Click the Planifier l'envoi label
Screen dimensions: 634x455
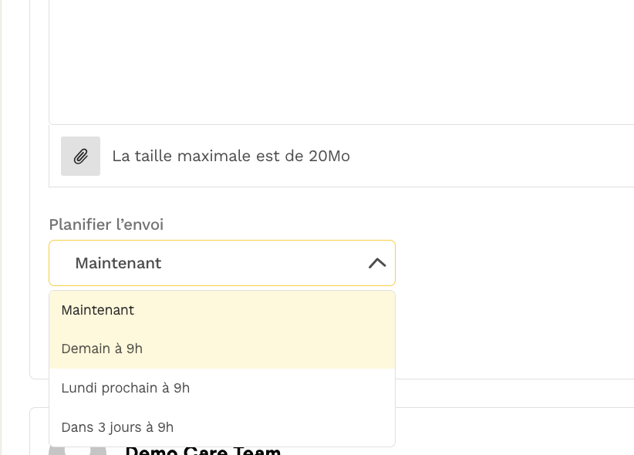[106, 224]
